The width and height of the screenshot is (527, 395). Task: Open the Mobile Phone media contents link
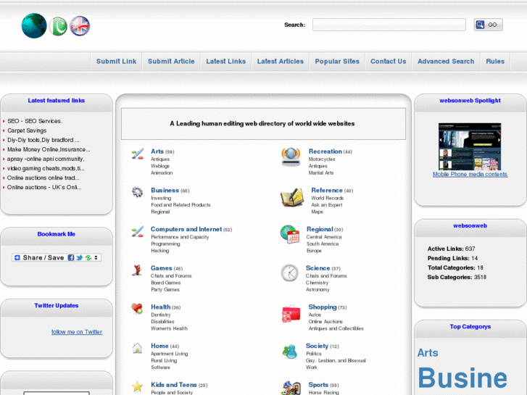470,174
